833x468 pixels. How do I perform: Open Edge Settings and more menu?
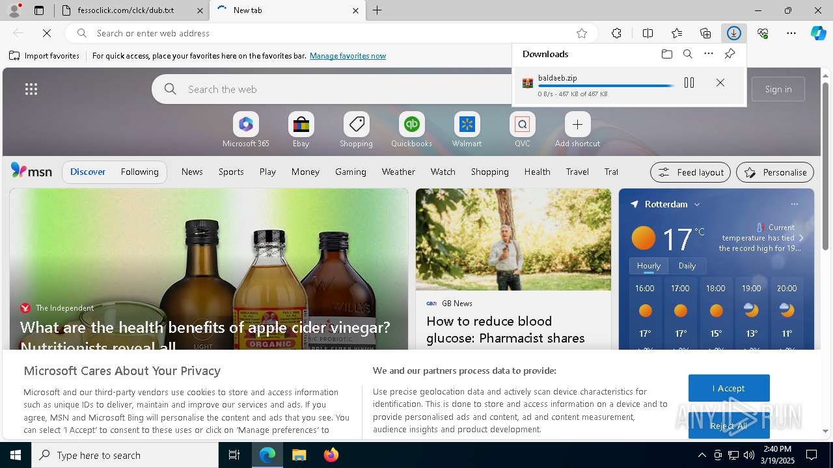coord(791,33)
